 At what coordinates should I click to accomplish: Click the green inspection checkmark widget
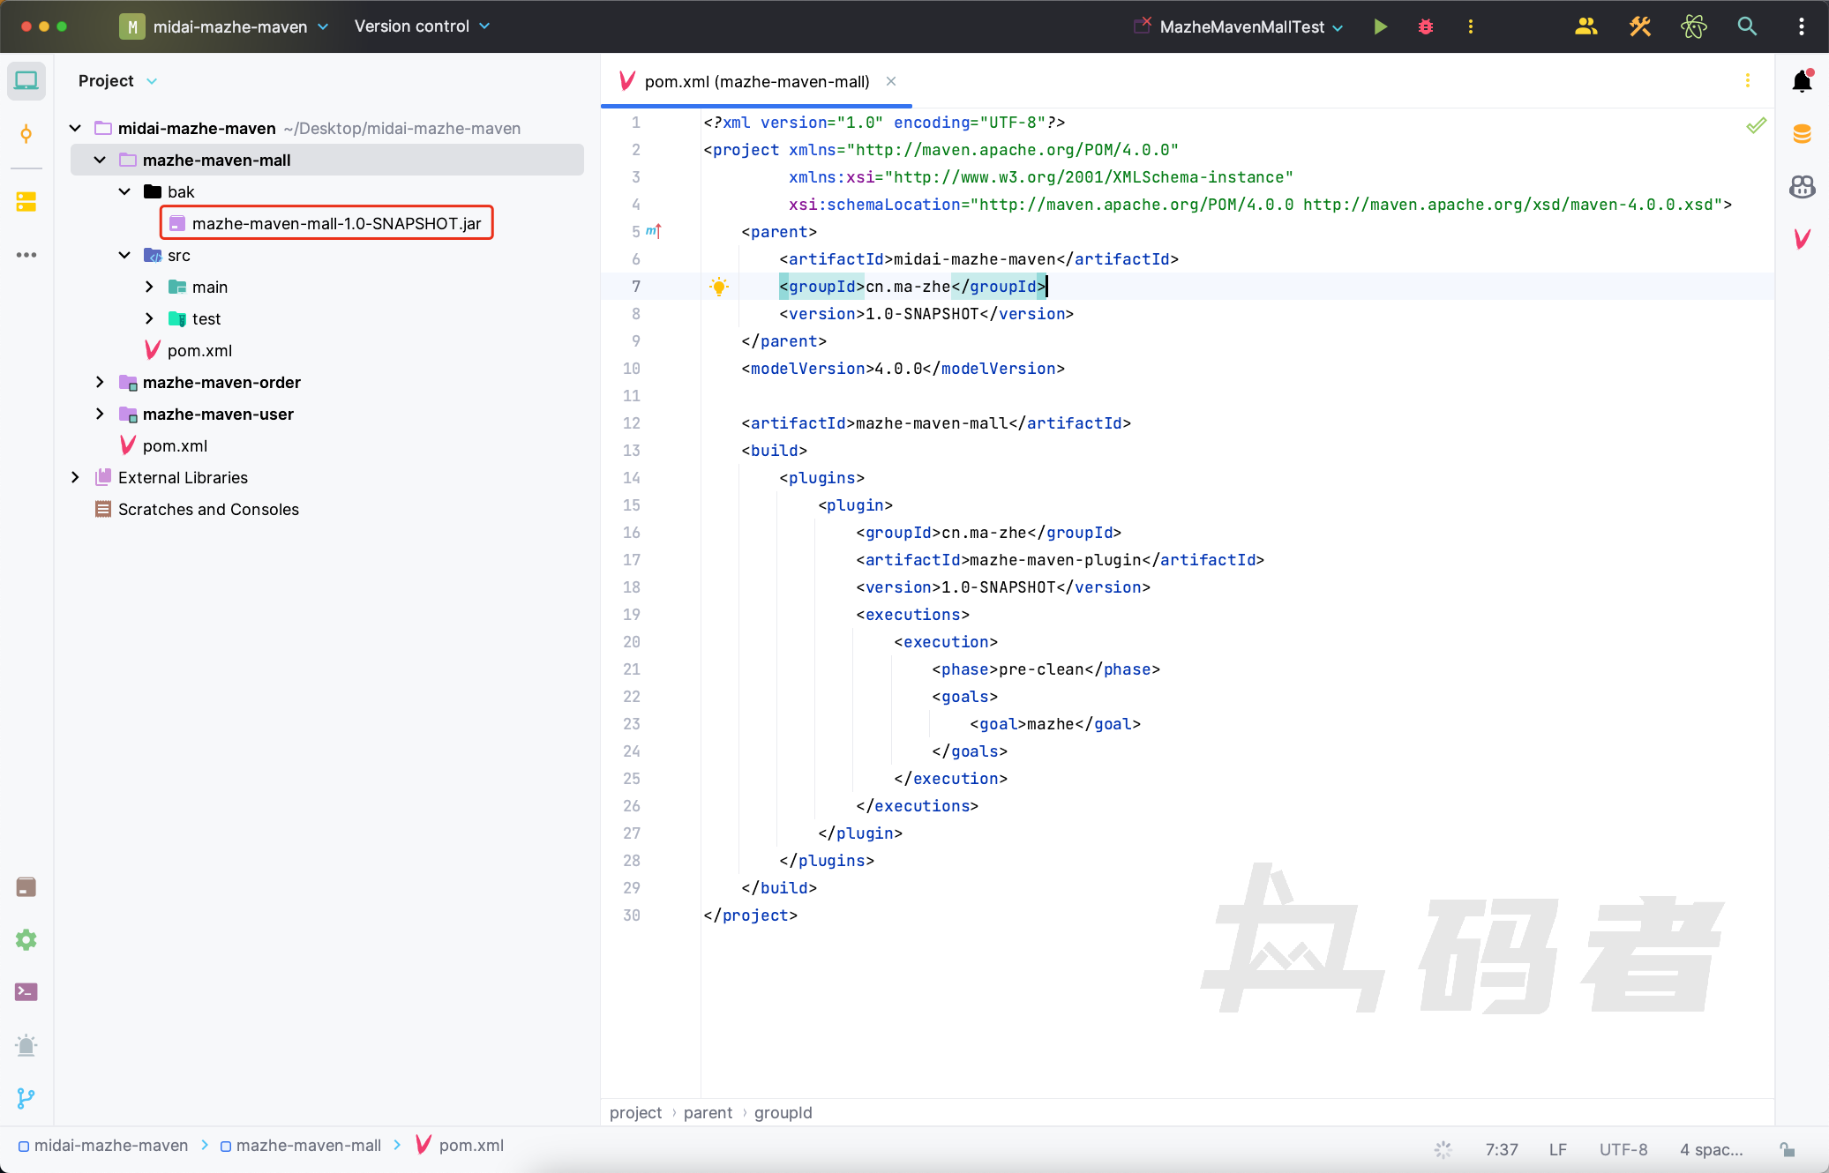tap(1756, 126)
